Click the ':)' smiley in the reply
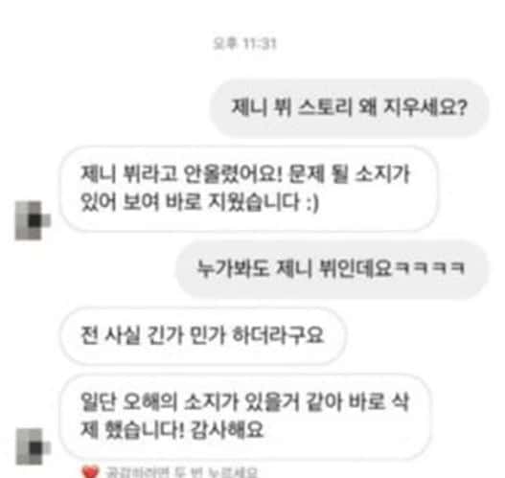505x478 pixels. coord(311,203)
